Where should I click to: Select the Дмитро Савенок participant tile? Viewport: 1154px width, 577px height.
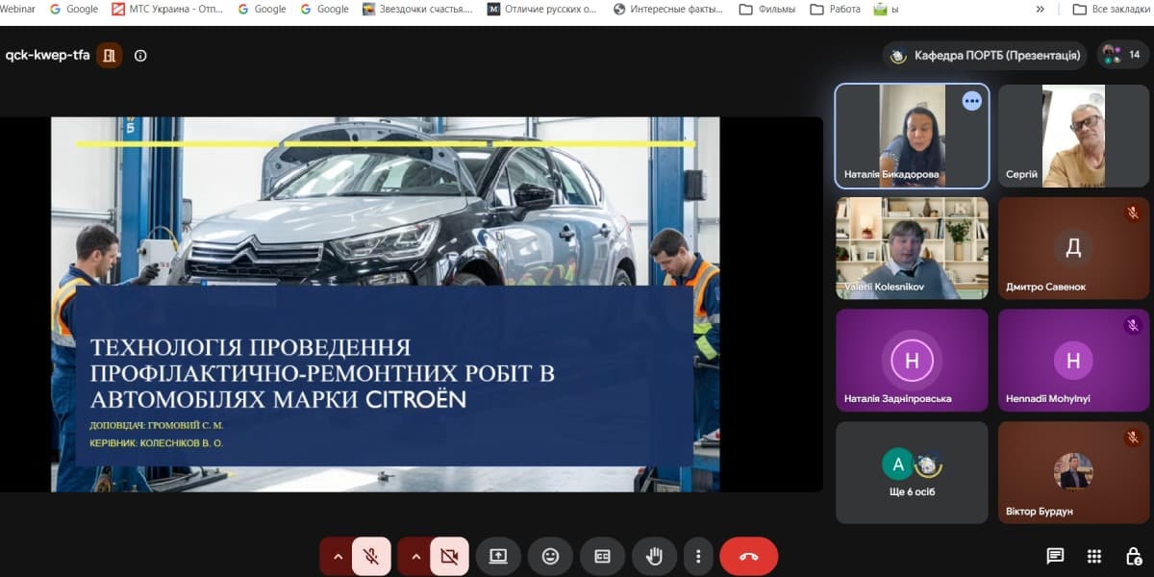[x=1074, y=248]
